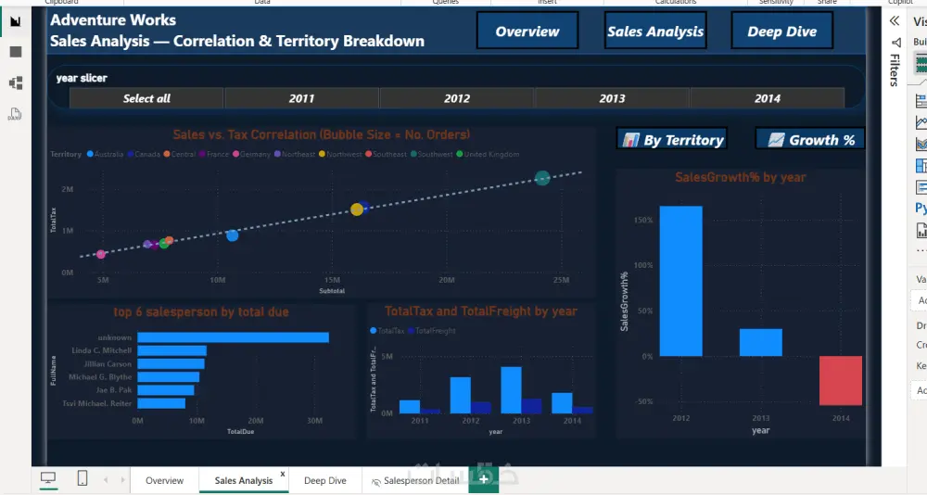Image resolution: width=927 pixels, height=495 pixels.
Task: Select Northwest in the Territory legend
Action: [x=340, y=154]
